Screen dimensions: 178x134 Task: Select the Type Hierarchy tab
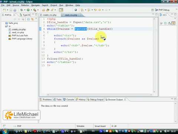(x=25, y=15)
